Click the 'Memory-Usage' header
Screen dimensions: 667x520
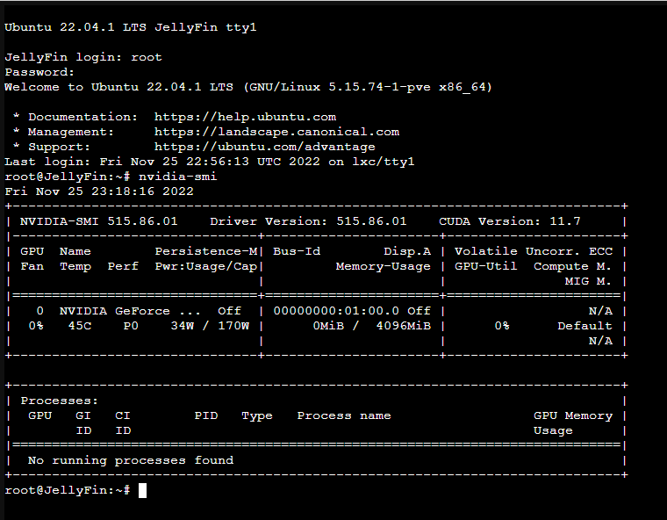coord(384,266)
